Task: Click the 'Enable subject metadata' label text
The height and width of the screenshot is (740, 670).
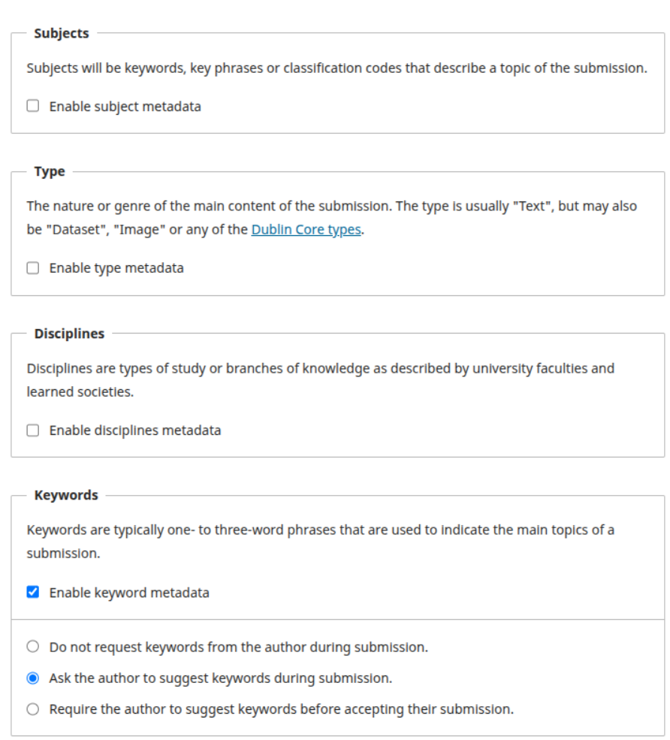Action: [125, 107]
